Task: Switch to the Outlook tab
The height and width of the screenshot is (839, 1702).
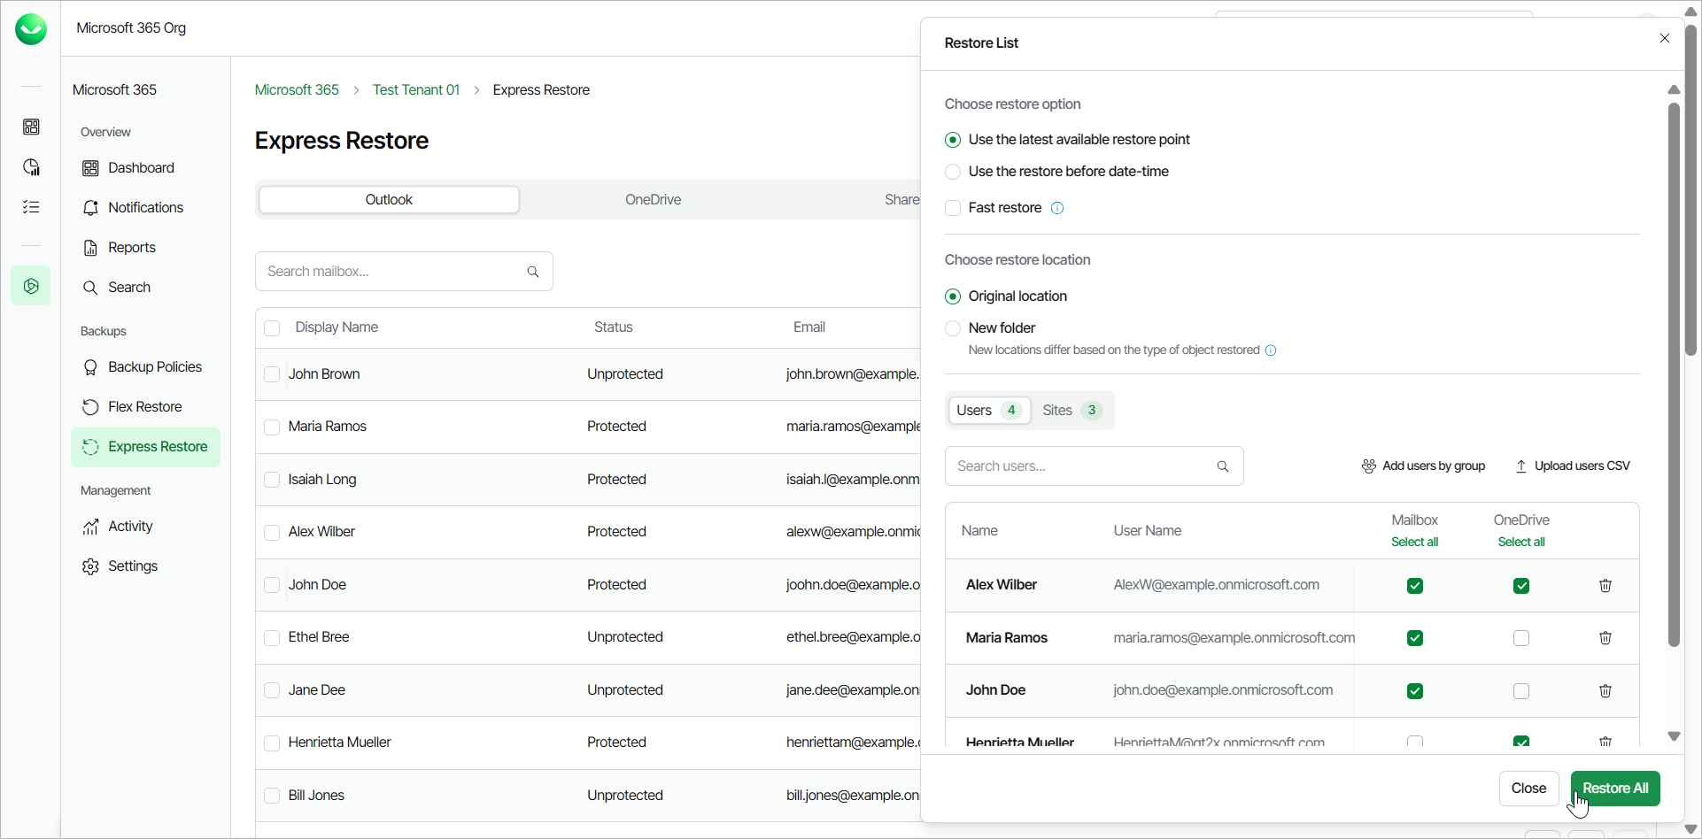Action: pos(389,200)
